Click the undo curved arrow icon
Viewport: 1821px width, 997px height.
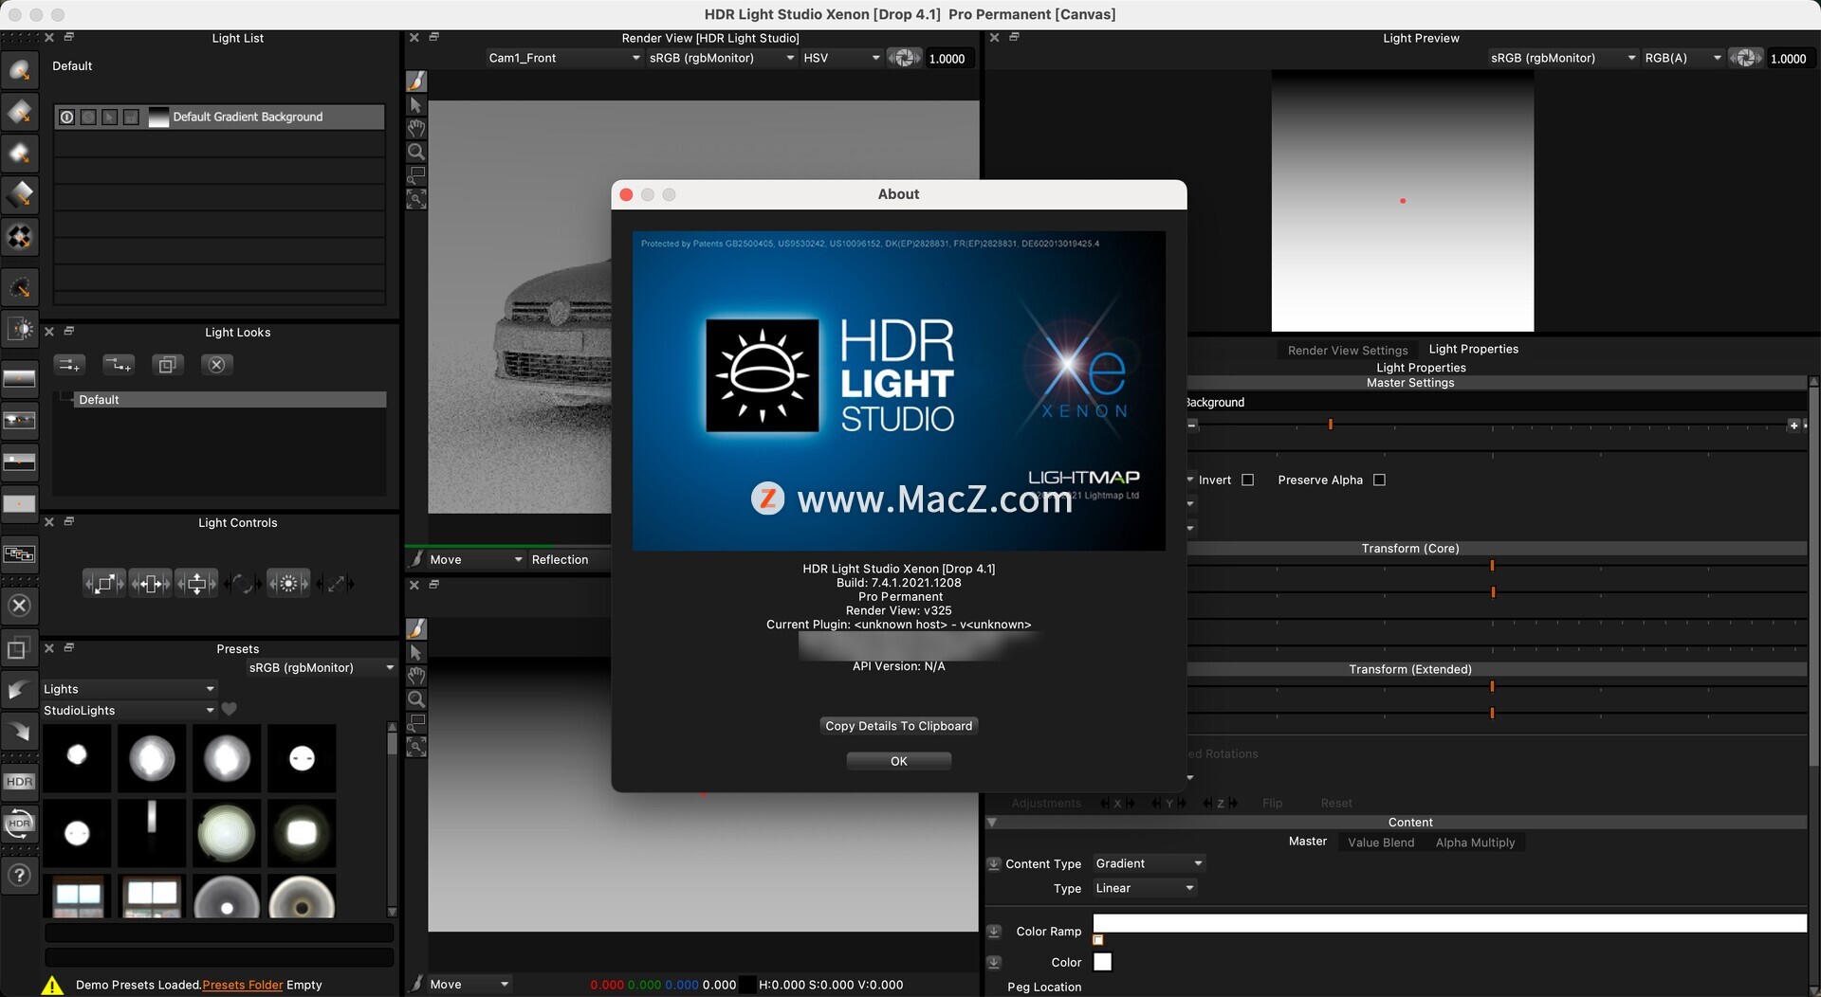(x=20, y=689)
